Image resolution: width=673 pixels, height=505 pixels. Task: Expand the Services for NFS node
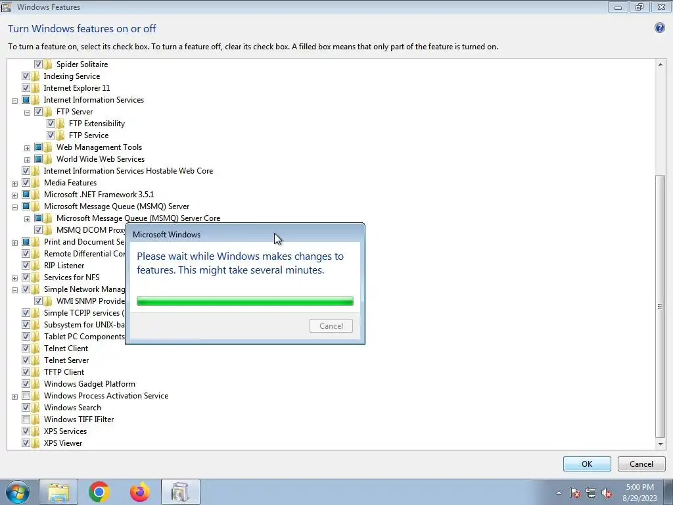click(x=14, y=278)
